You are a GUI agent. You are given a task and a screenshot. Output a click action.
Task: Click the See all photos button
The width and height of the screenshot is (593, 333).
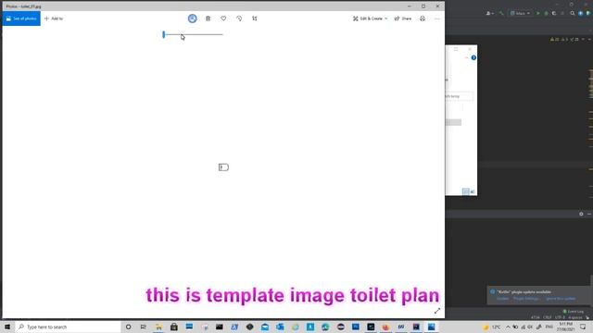21,18
